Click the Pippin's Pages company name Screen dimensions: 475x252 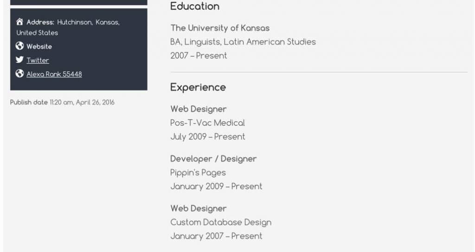[x=198, y=173]
